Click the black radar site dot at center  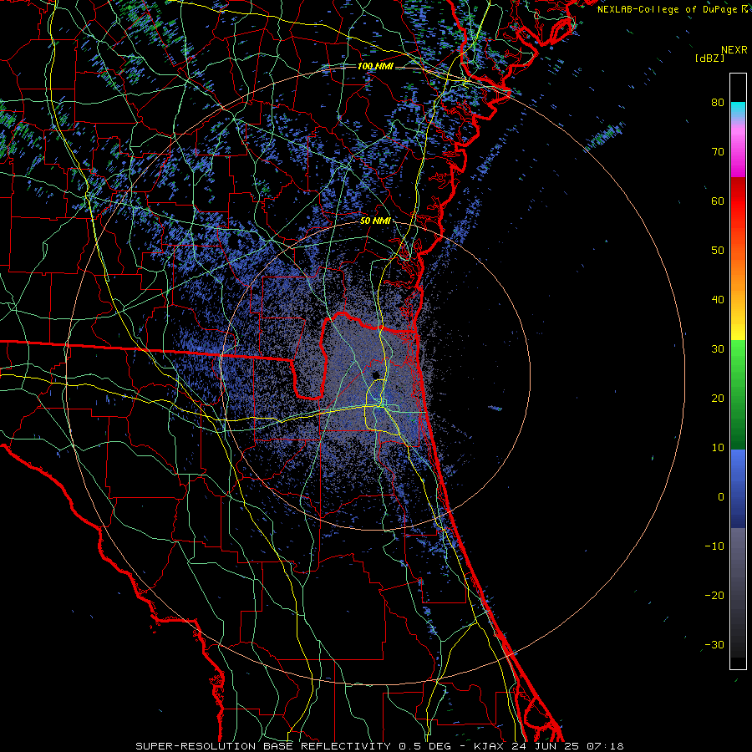pyautogui.click(x=377, y=374)
